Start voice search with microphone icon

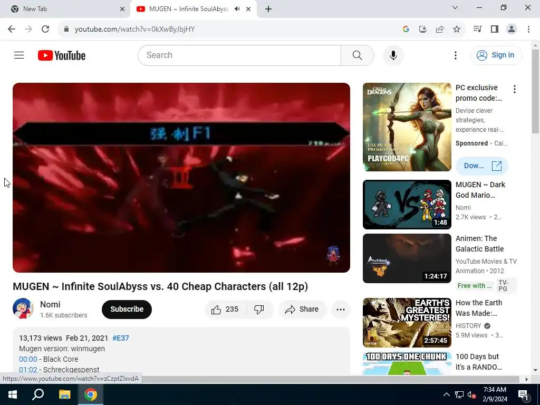click(393, 55)
